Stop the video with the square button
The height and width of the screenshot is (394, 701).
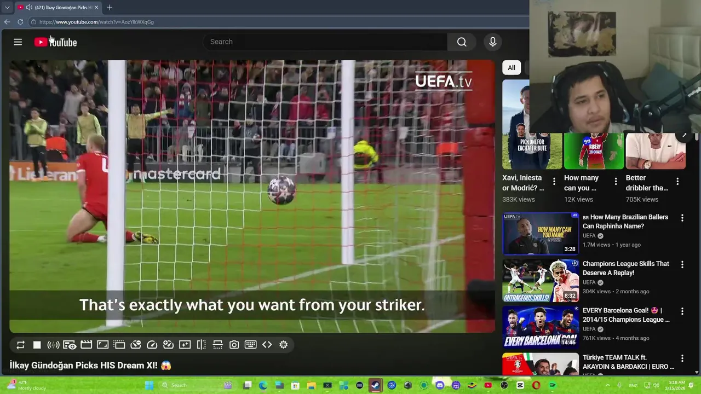point(37,345)
